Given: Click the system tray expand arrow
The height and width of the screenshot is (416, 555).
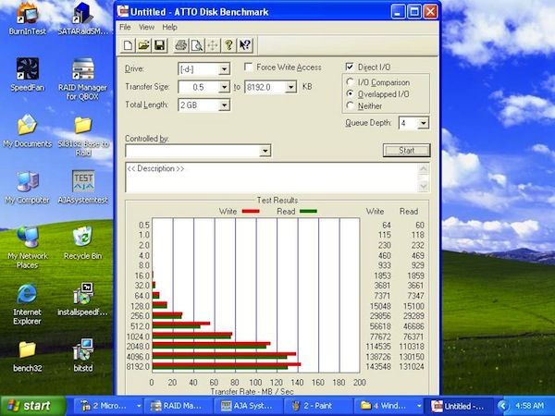Looking at the screenshot, I should 503,406.
